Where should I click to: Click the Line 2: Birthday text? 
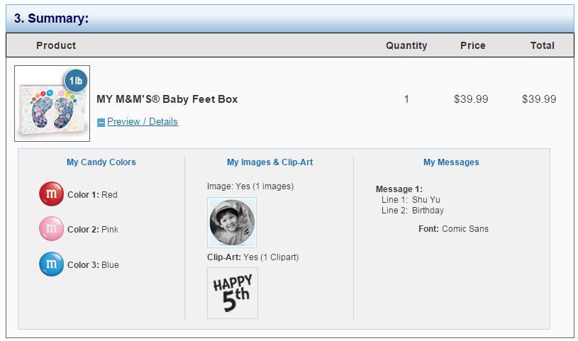point(413,211)
